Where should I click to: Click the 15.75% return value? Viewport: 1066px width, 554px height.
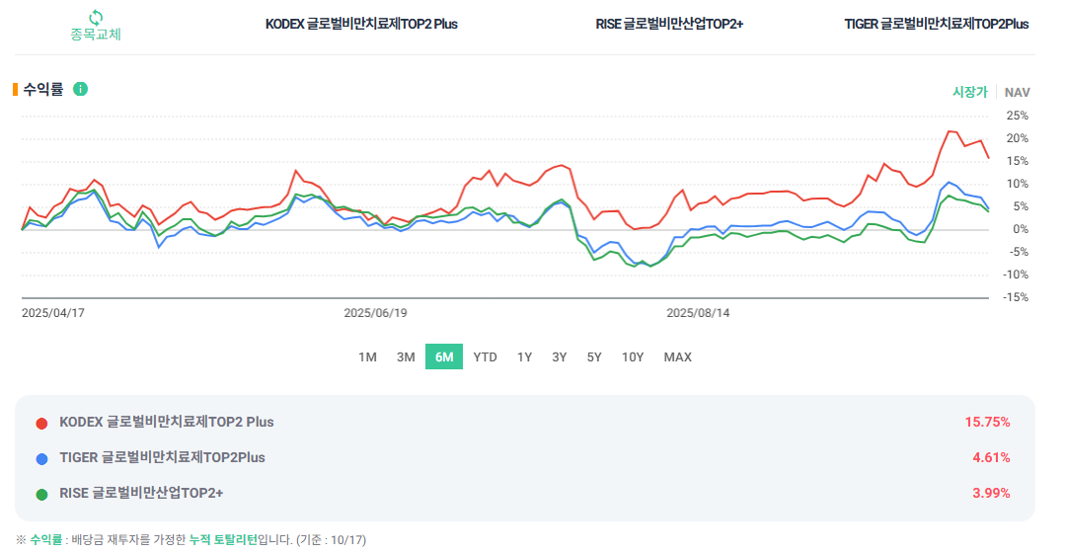pos(987,422)
